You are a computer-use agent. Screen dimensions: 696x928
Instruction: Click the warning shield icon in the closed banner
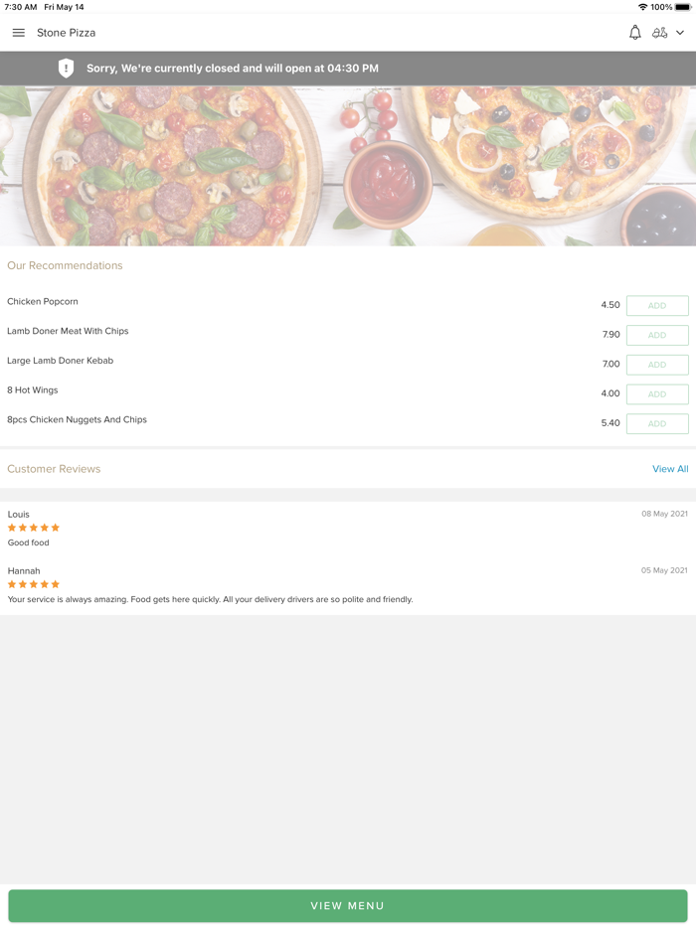click(66, 68)
